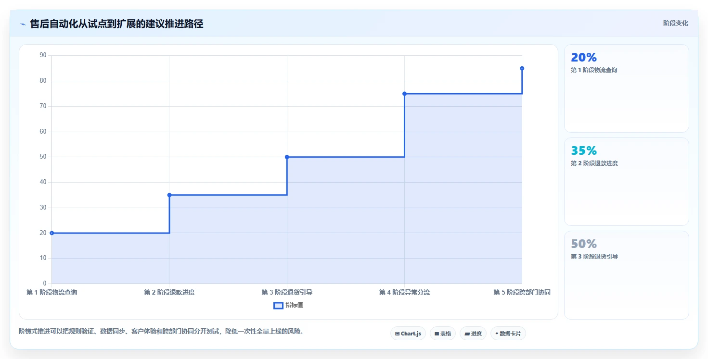Screen dimensions: 708x359
Task: Open the 20% 第 1 阶段物流查询 card
Action: [x=626, y=88]
